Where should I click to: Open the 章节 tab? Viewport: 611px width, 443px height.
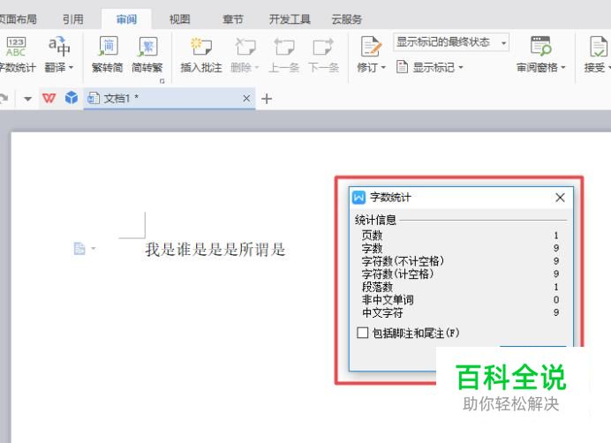pos(232,19)
